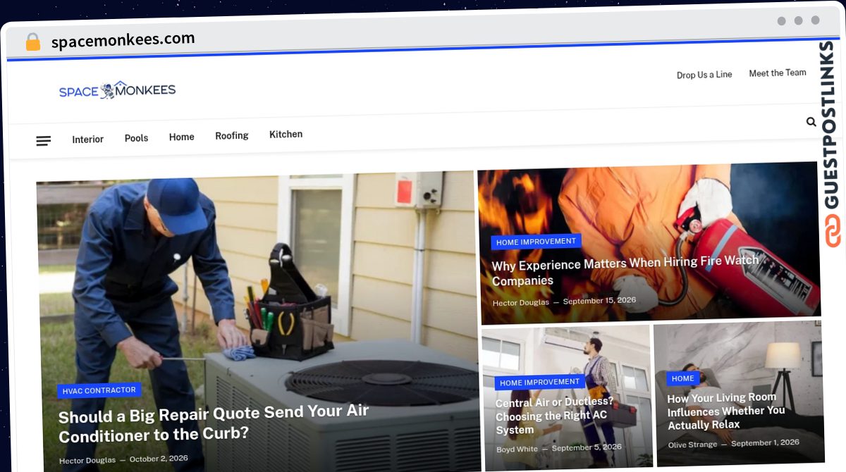Image resolution: width=846 pixels, height=472 pixels.
Task: Click author Hector Douglas on September 15 post
Action: pyautogui.click(x=521, y=302)
